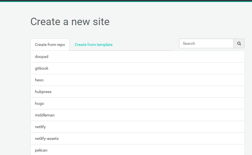
Task: Select the gitbook repo row
Action: pos(138,68)
